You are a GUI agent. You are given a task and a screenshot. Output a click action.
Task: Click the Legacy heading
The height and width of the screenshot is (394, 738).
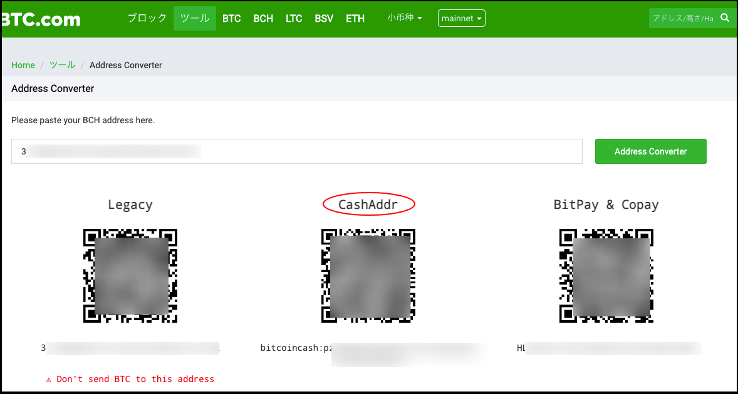130,205
